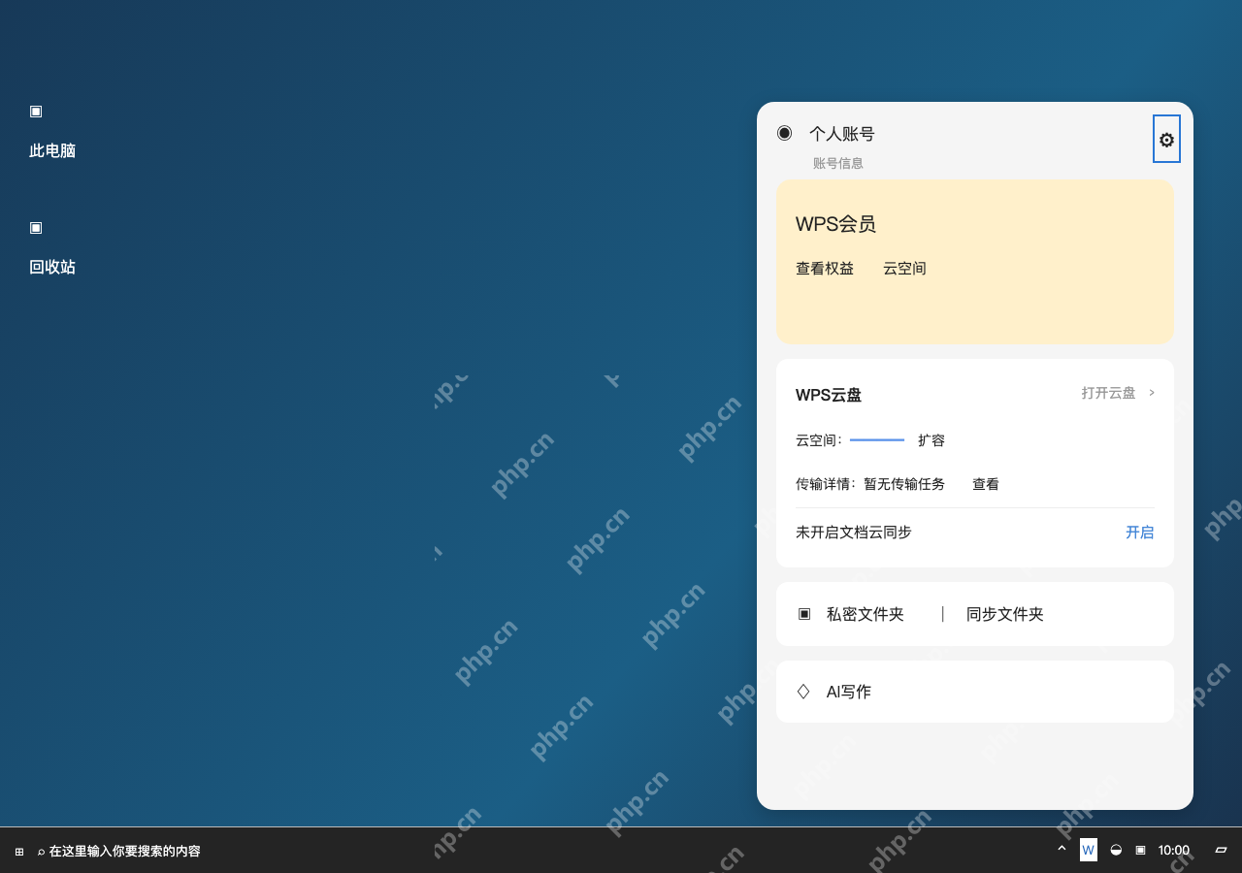1242x873 pixels.
Task: Click the chevron next to 打开云盘
Action: tap(1152, 393)
